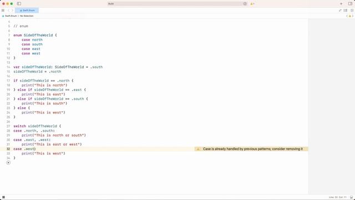
Task: Click the 'case south' enum line
Action: 32,44
